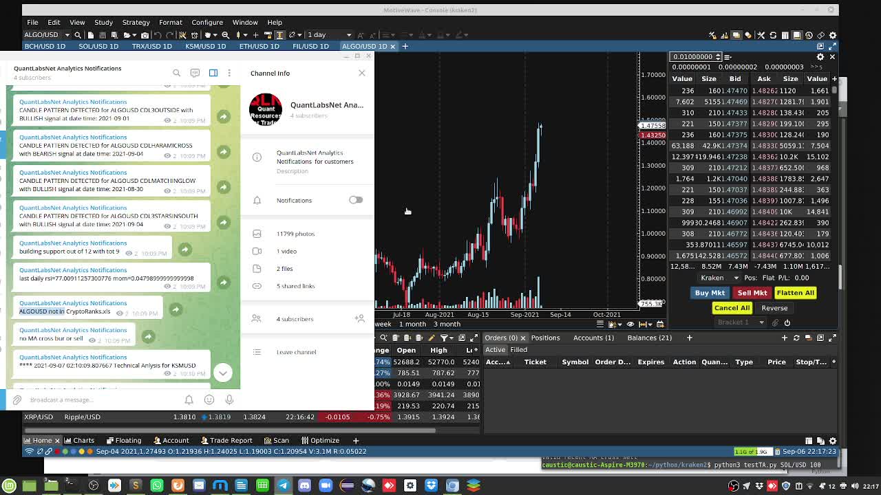Open the search icon in Telegram header

coord(177,73)
